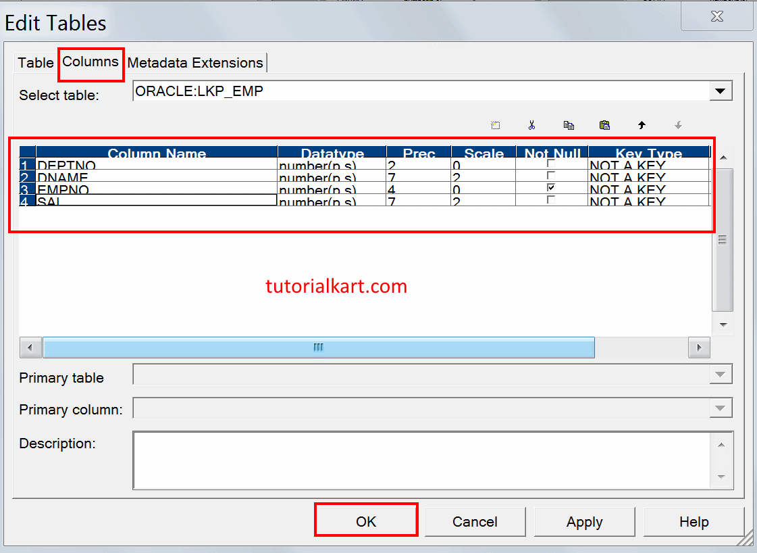Switch to the Table tab
The width and height of the screenshot is (757, 553).
(x=35, y=63)
